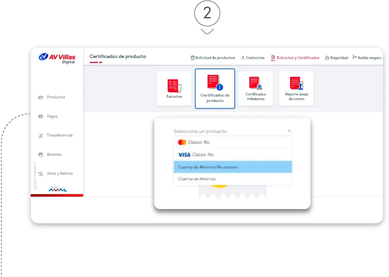Open Extractos y Certificados menu item
This screenshot has height=277, width=389.
pos(295,58)
